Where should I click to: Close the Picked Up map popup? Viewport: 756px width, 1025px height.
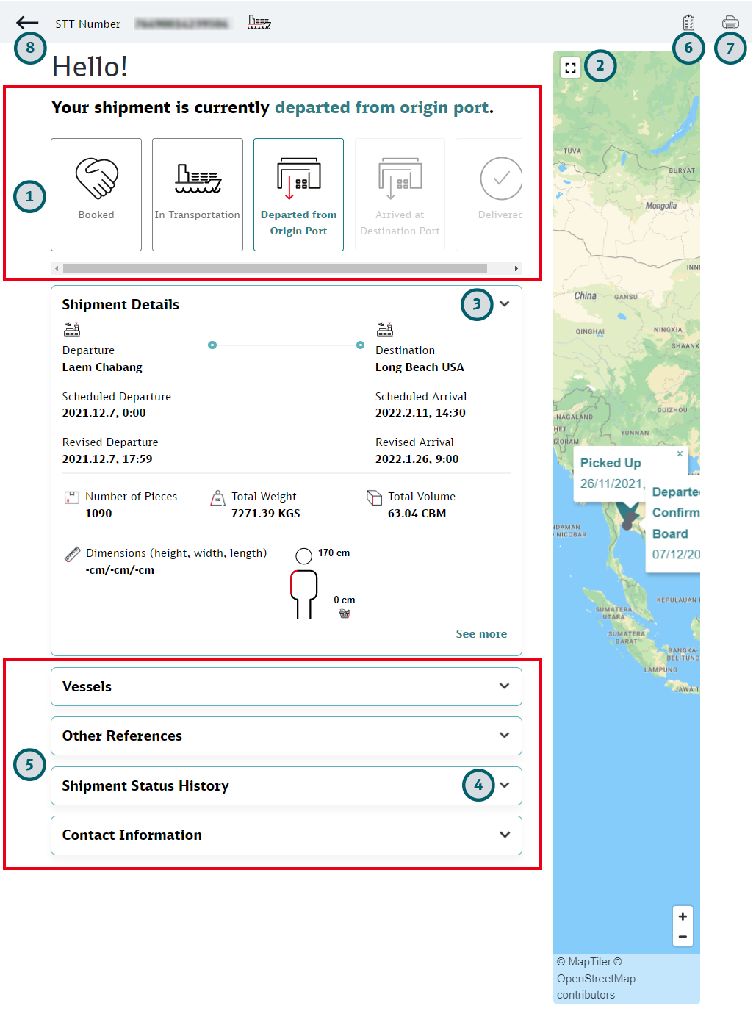pyautogui.click(x=680, y=454)
